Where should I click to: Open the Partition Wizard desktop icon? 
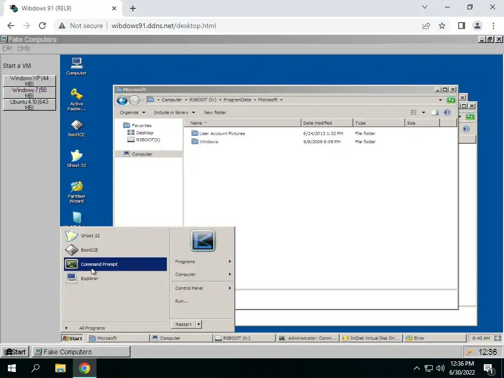coord(76,192)
